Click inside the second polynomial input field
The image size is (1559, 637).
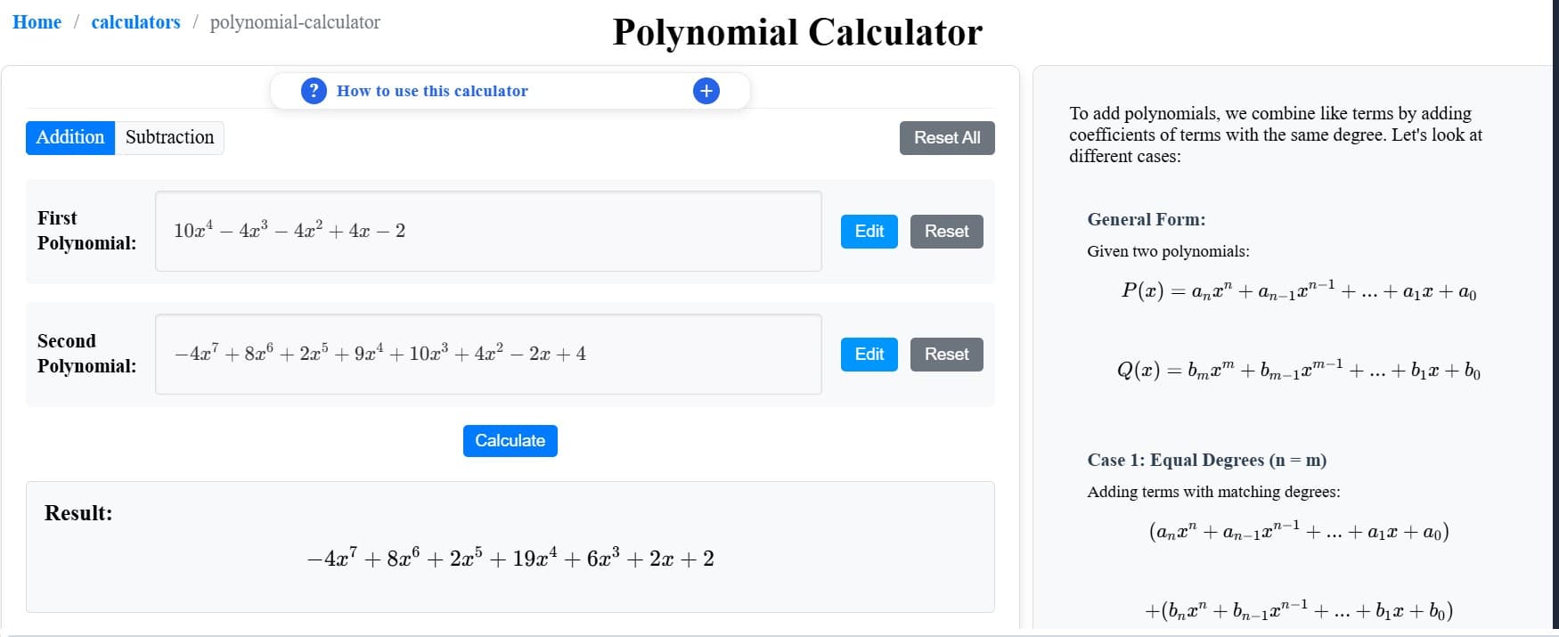[x=488, y=354]
